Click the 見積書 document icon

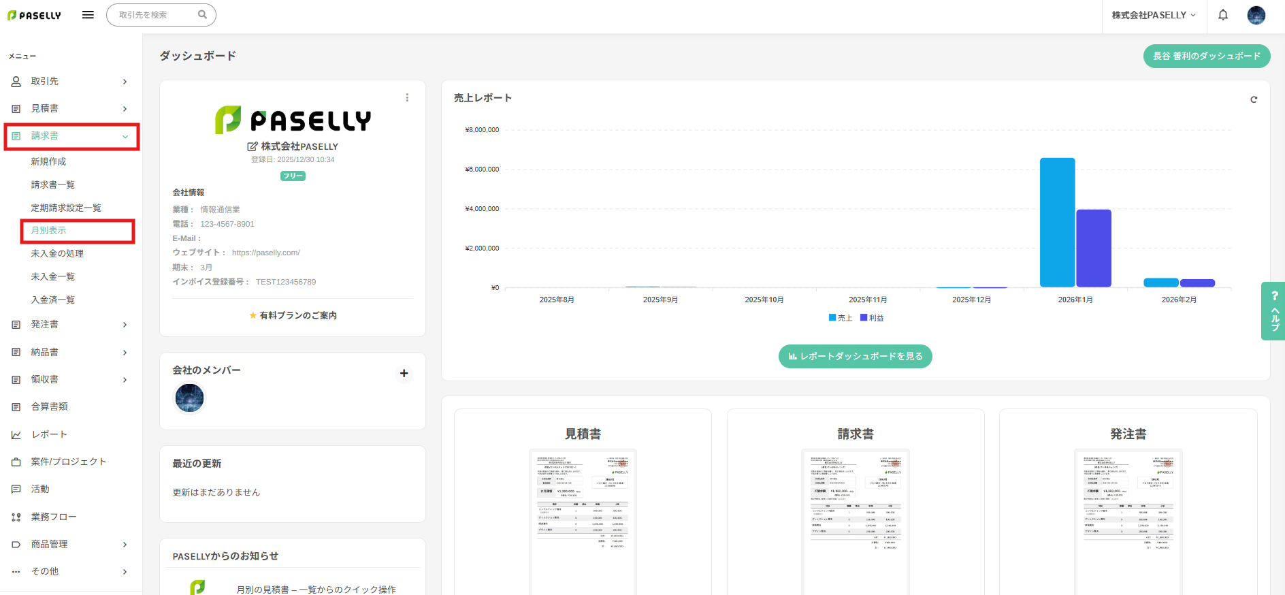pyautogui.click(x=16, y=109)
